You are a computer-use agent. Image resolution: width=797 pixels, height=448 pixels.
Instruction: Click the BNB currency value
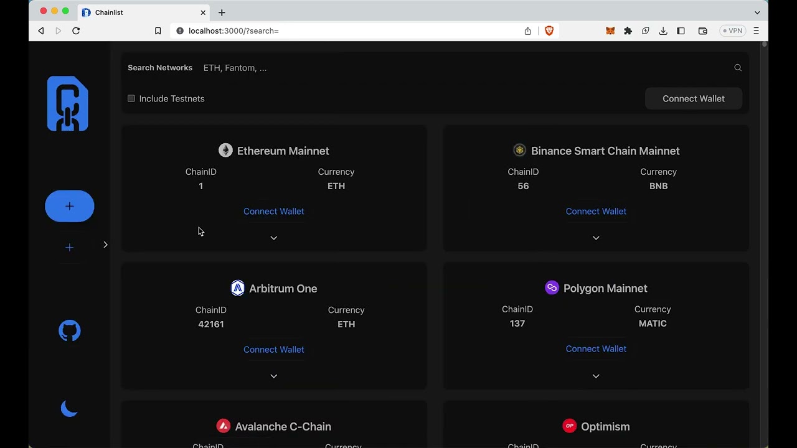coord(658,186)
